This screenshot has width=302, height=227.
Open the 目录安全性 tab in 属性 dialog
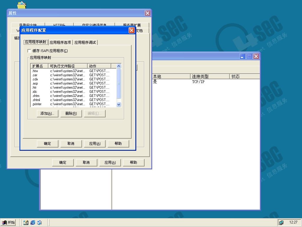coord(28,25)
